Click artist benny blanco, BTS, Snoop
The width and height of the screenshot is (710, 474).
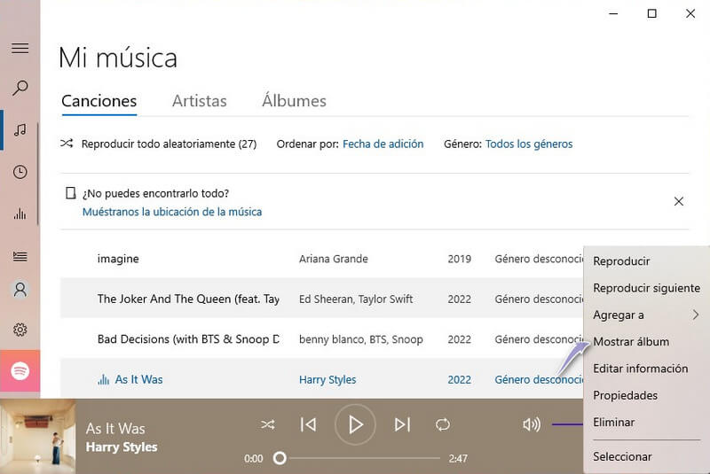click(361, 339)
